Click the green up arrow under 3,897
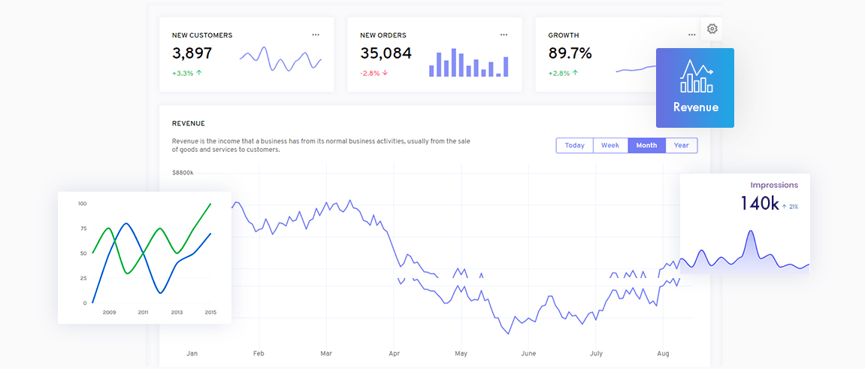Screen dimensions: 865x369 click(199, 73)
